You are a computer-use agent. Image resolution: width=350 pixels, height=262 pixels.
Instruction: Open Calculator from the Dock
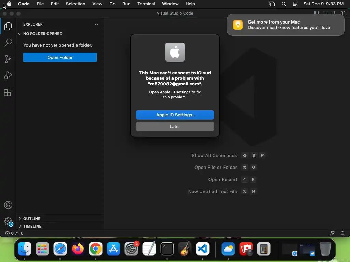[264, 249]
